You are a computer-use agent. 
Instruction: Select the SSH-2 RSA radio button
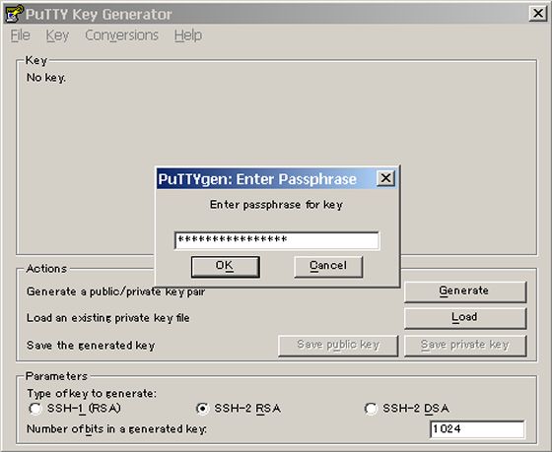pyautogui.click(x=202, y=409)
